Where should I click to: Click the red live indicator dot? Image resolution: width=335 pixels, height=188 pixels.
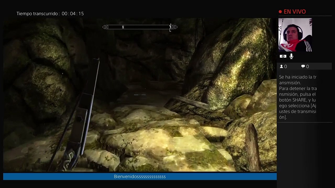tap(280, 12)
